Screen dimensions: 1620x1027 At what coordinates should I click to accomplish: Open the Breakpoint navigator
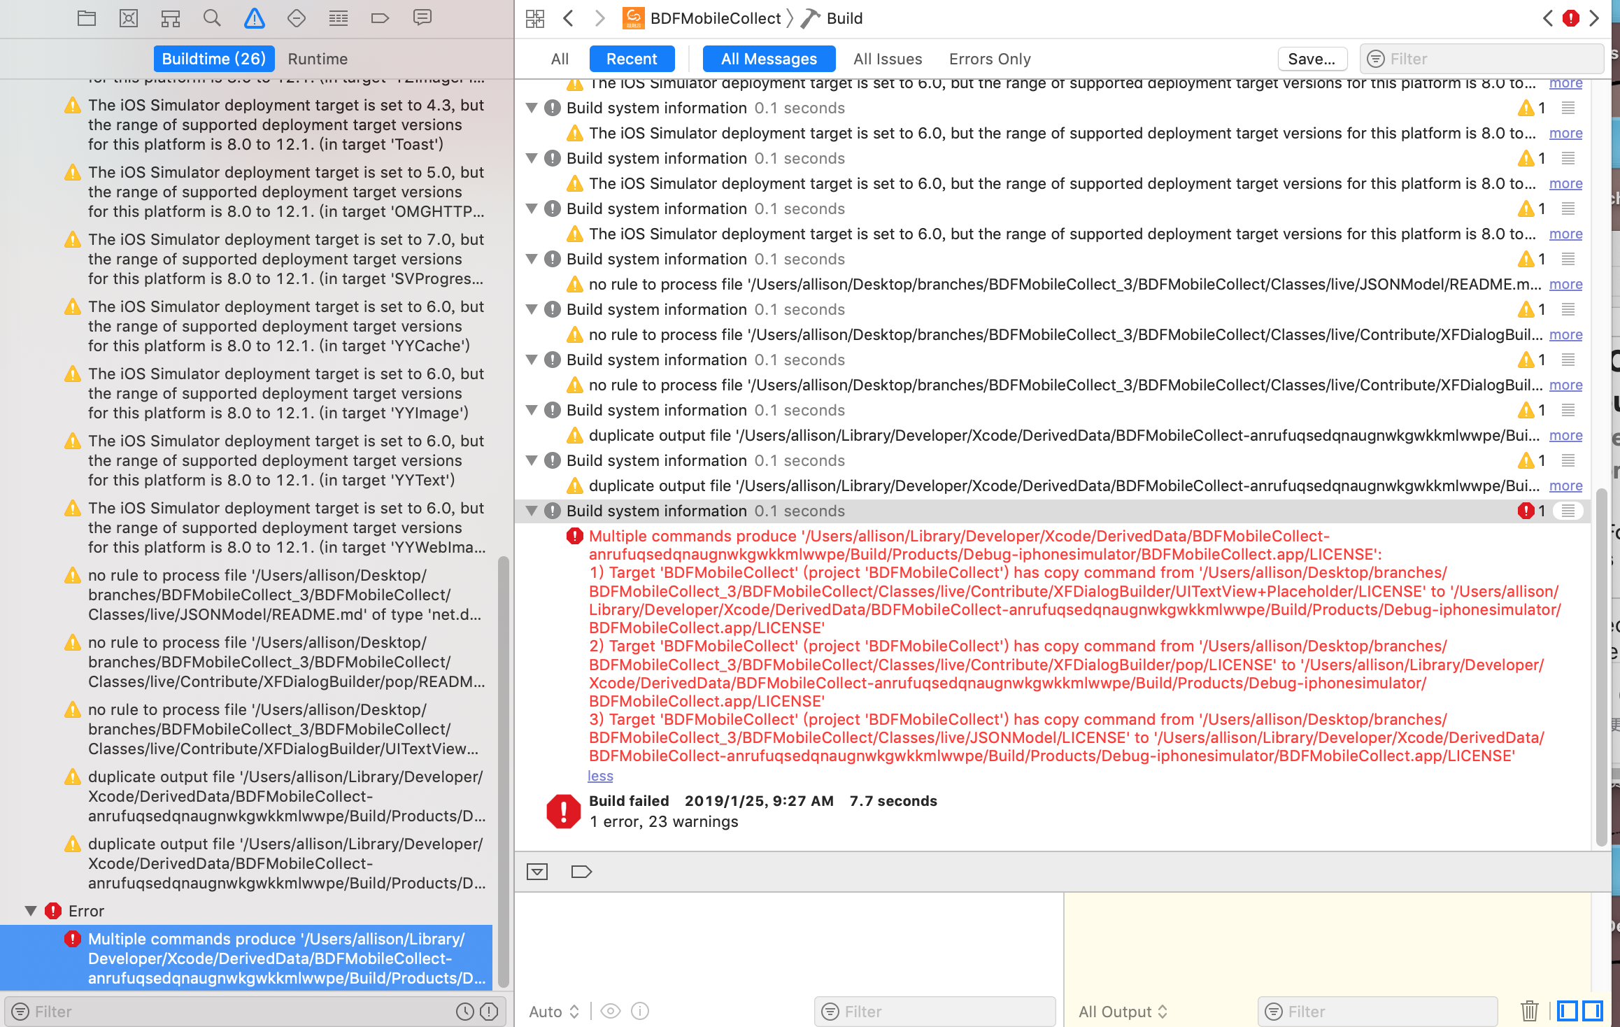click(x=381, y=18)
